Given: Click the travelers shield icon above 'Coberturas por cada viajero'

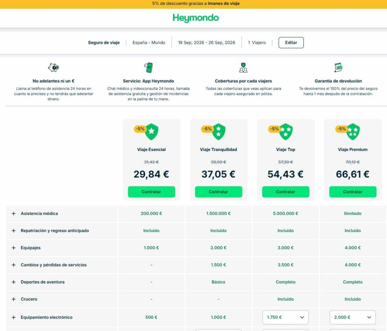Looking at the screenshot, I should coord(243,67).
